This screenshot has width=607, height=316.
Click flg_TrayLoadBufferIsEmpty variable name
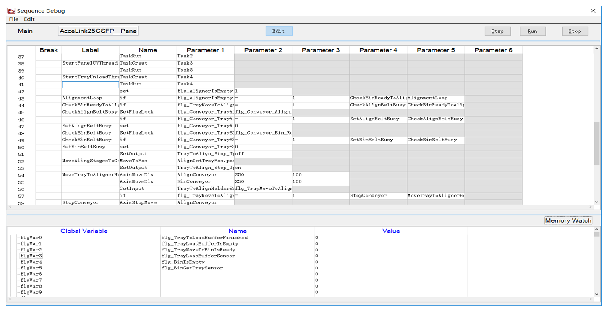(200, 243)
